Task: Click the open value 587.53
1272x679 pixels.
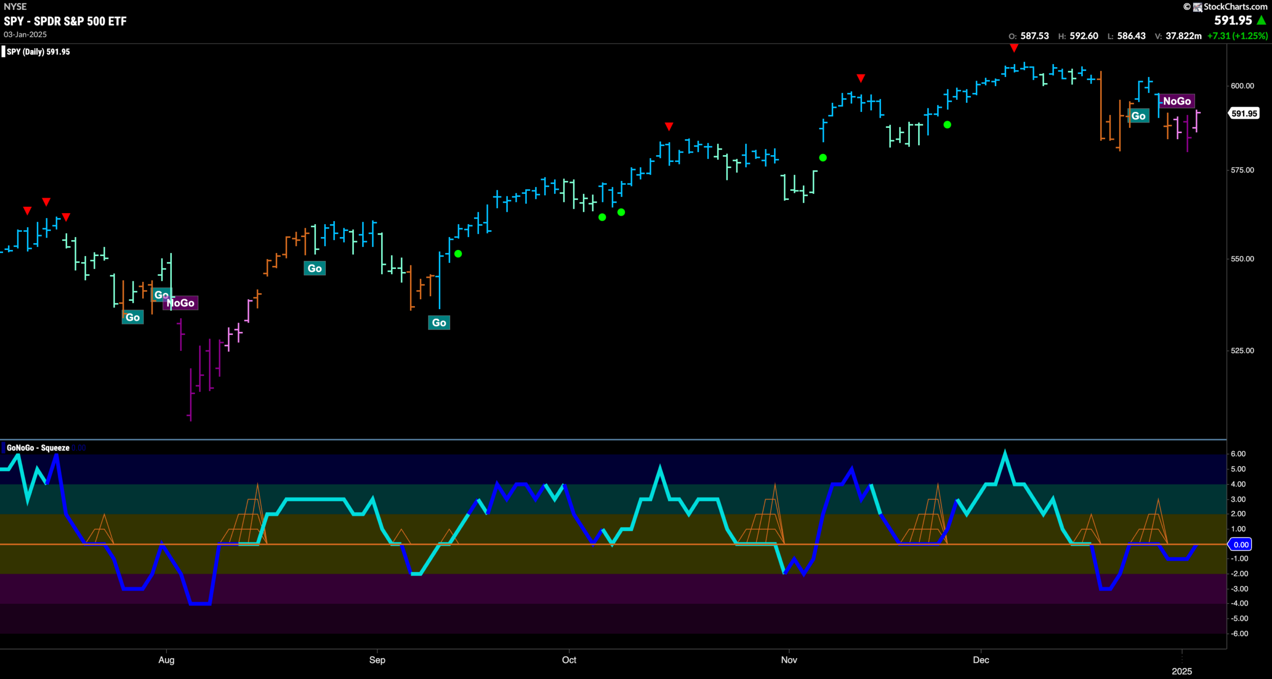Action: tap(1034, 36)
